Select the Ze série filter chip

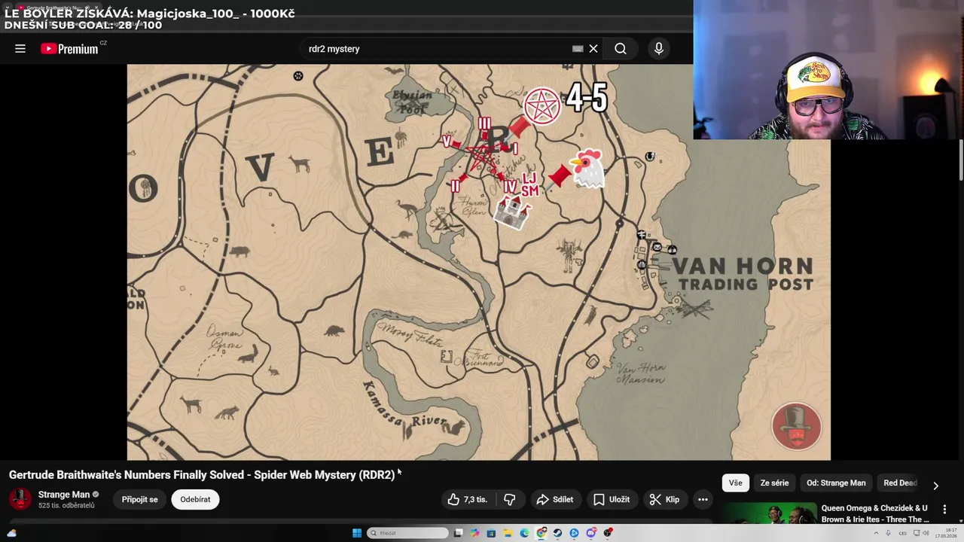point(774,483)
